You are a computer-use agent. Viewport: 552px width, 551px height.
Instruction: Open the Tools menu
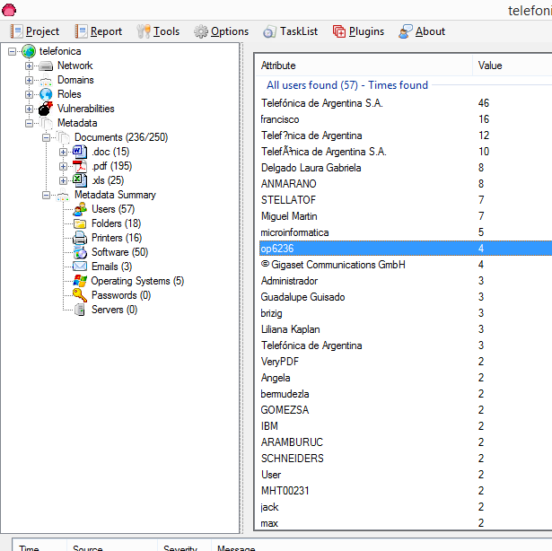click(x=158, y=31)
